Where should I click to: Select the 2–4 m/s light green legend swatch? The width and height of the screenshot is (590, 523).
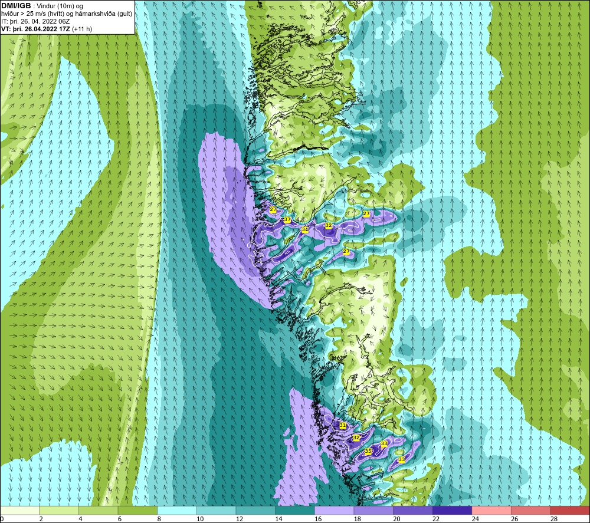[x=59, y=511]
